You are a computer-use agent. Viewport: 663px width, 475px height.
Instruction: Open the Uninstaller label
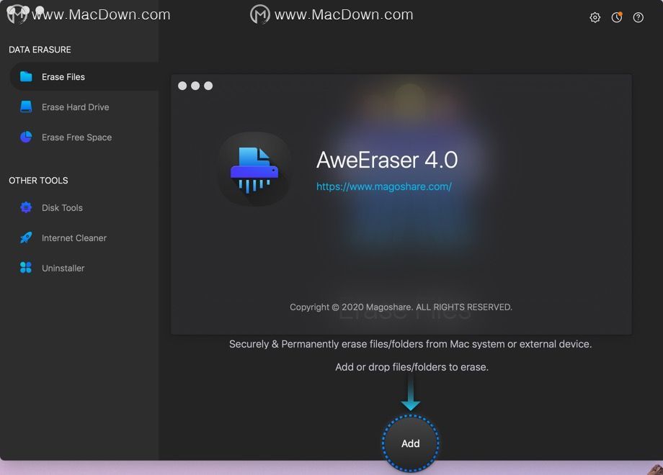click(63, 268)
